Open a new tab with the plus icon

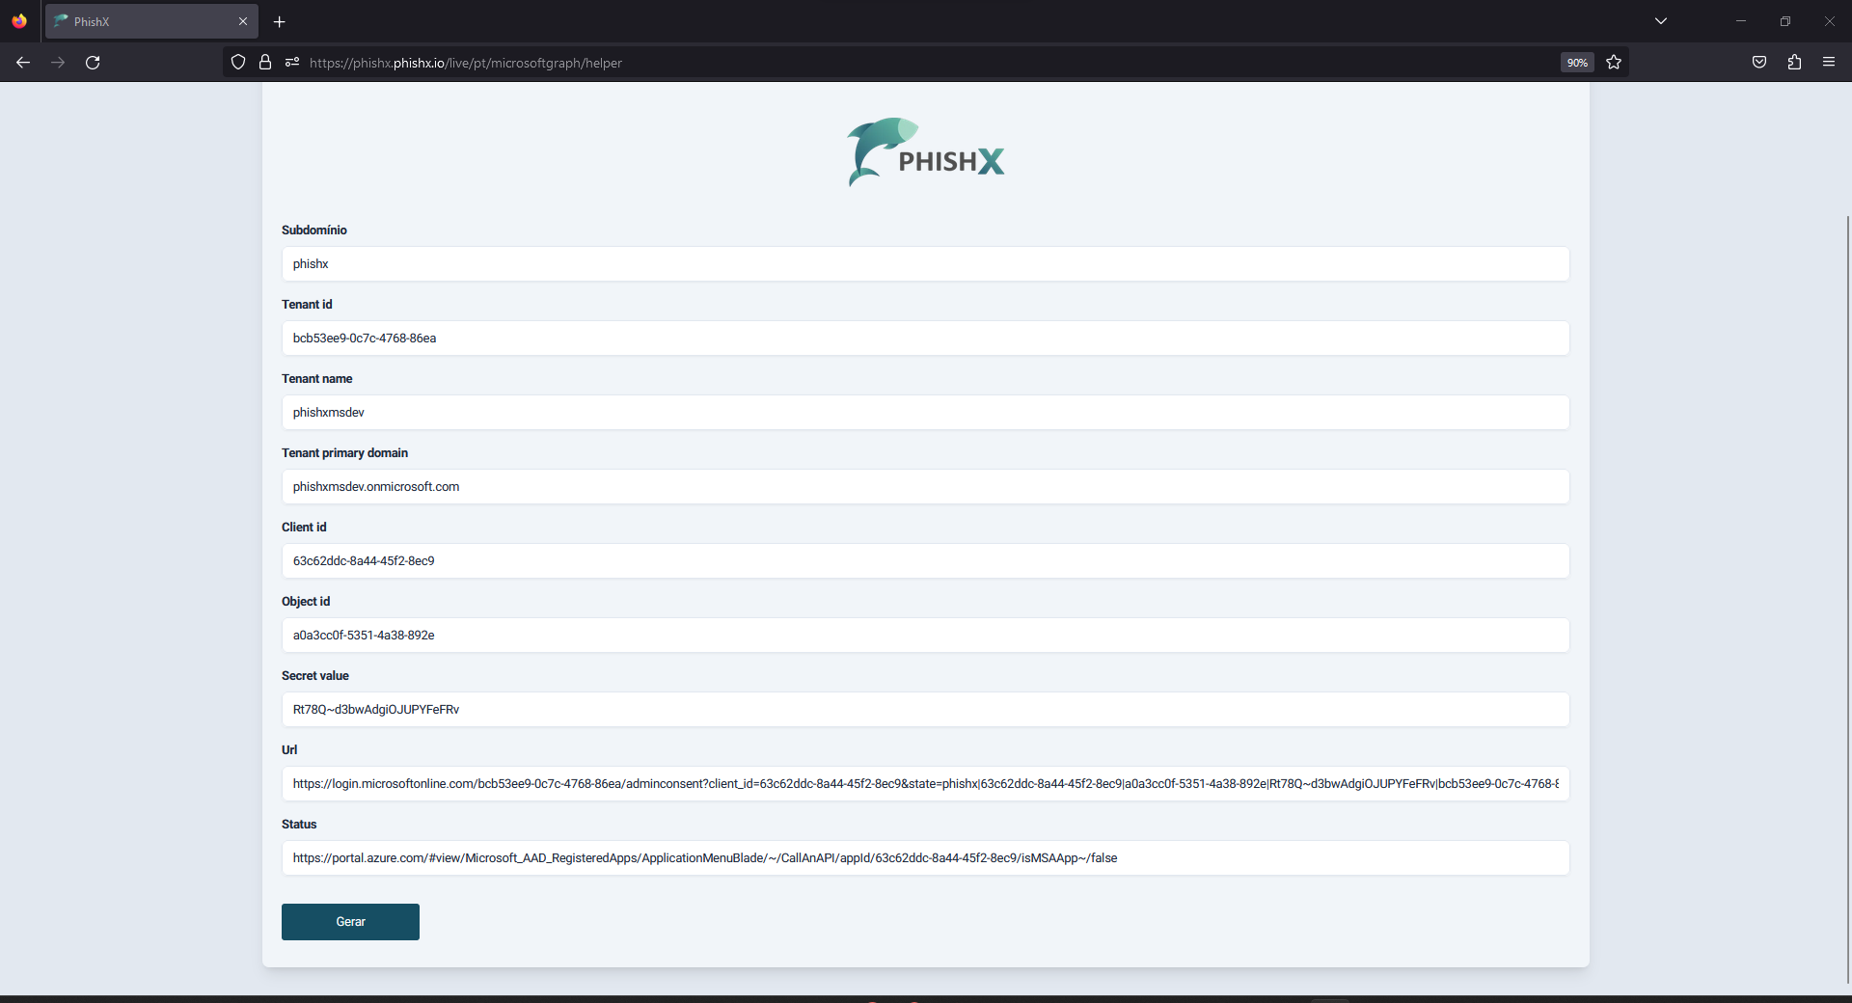tap(280, 21)
